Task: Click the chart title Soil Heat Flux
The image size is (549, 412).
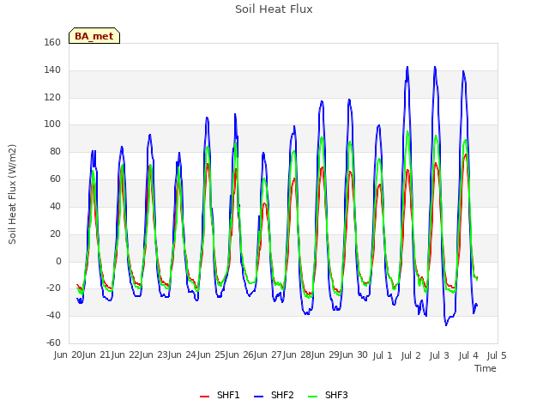Action: point(274,9)
